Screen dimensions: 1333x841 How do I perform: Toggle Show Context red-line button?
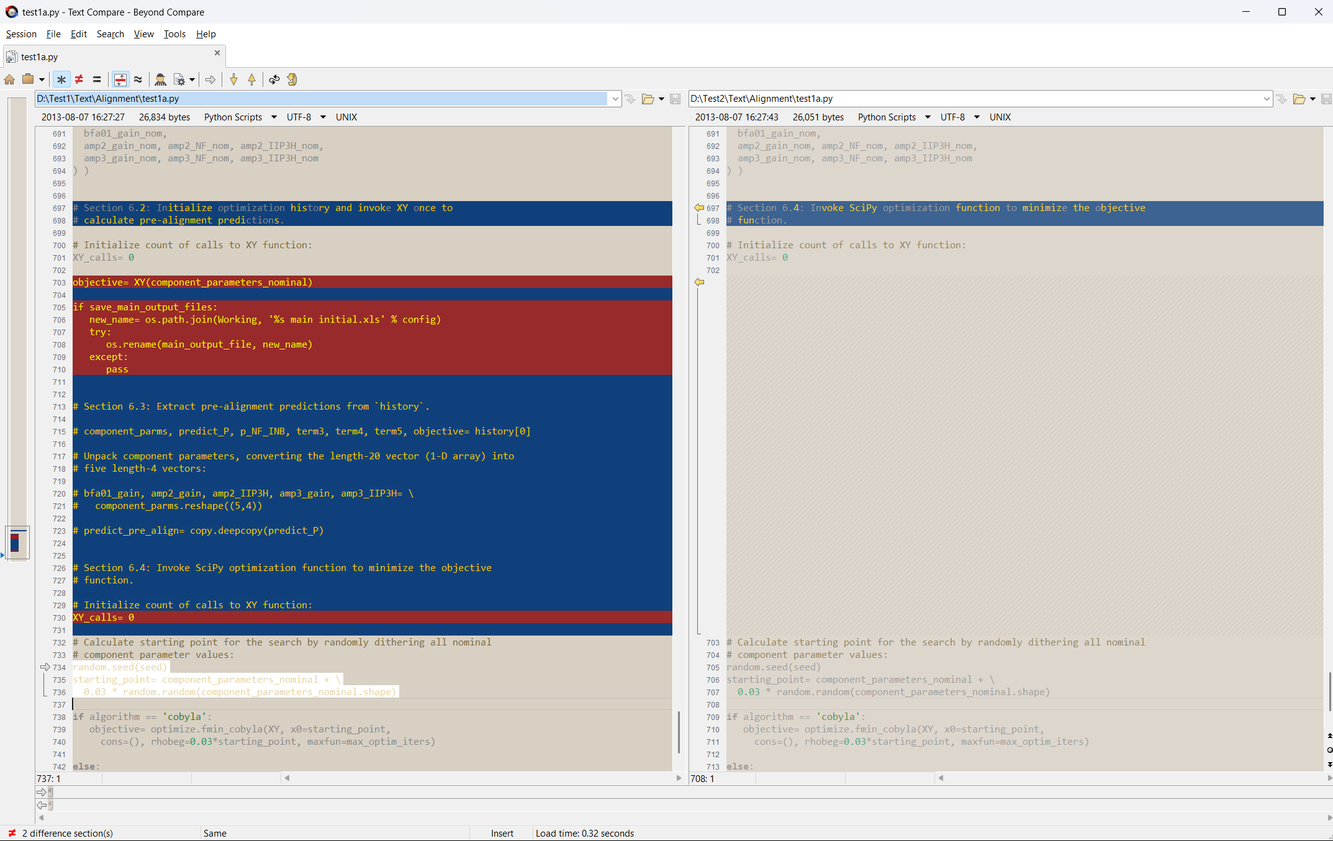120,79
